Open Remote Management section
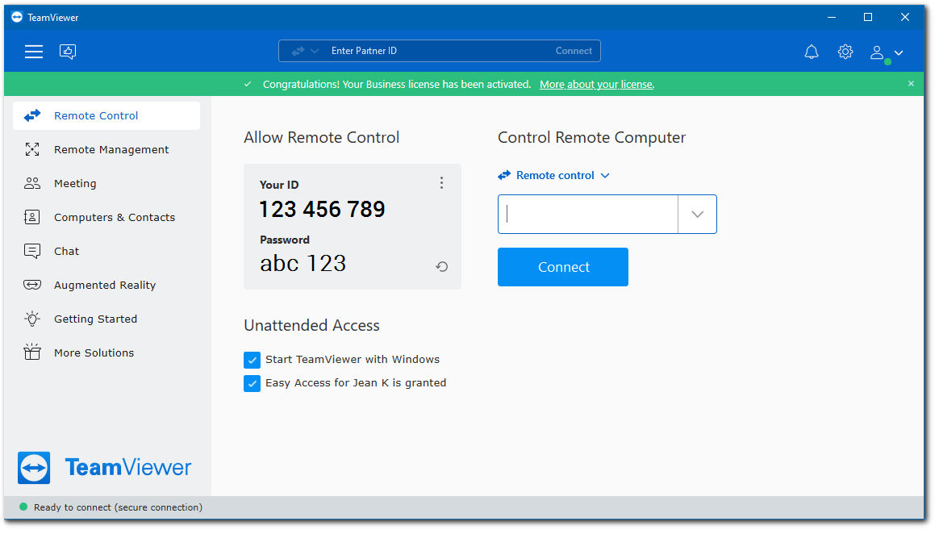939x534 pixels. click(x=106, y=150)
